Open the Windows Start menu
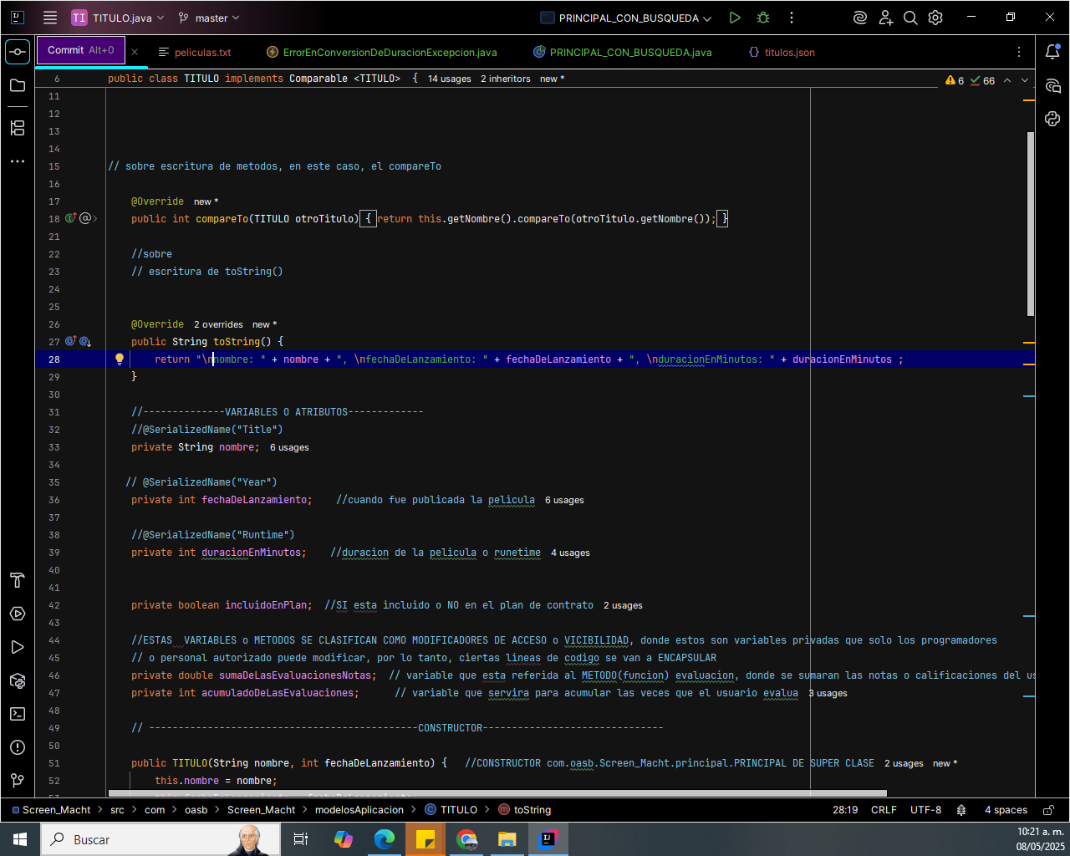 click(19, 839)
